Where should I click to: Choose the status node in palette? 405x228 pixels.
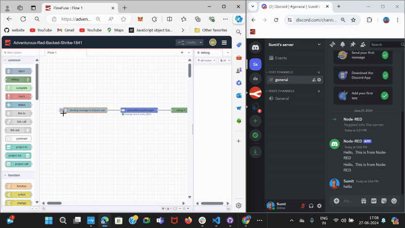click(x=19, y=105)
